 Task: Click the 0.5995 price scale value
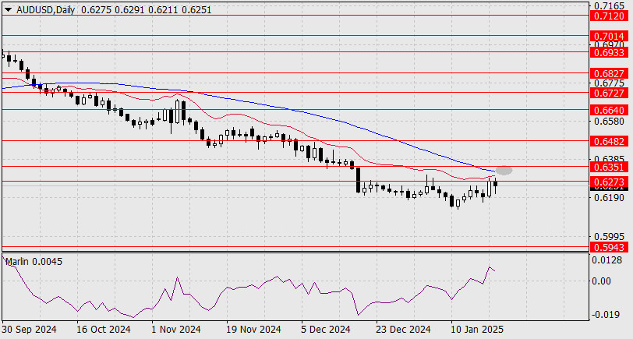609,236
